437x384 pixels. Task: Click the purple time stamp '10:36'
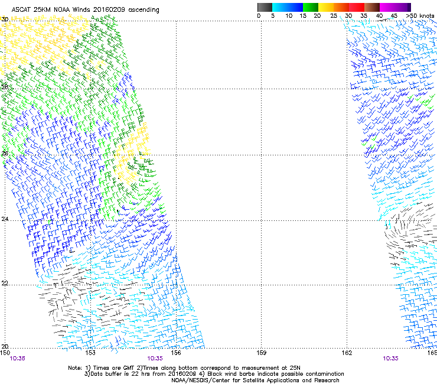click(17, 359)
